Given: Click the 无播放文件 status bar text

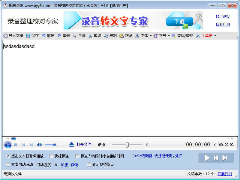Looking at the screenshot, I should pos(13,174).
